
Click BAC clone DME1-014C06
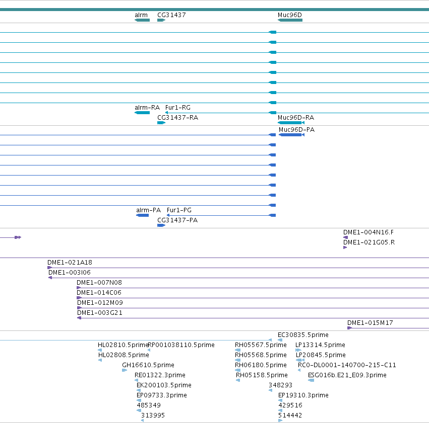(x=253, y=298)
